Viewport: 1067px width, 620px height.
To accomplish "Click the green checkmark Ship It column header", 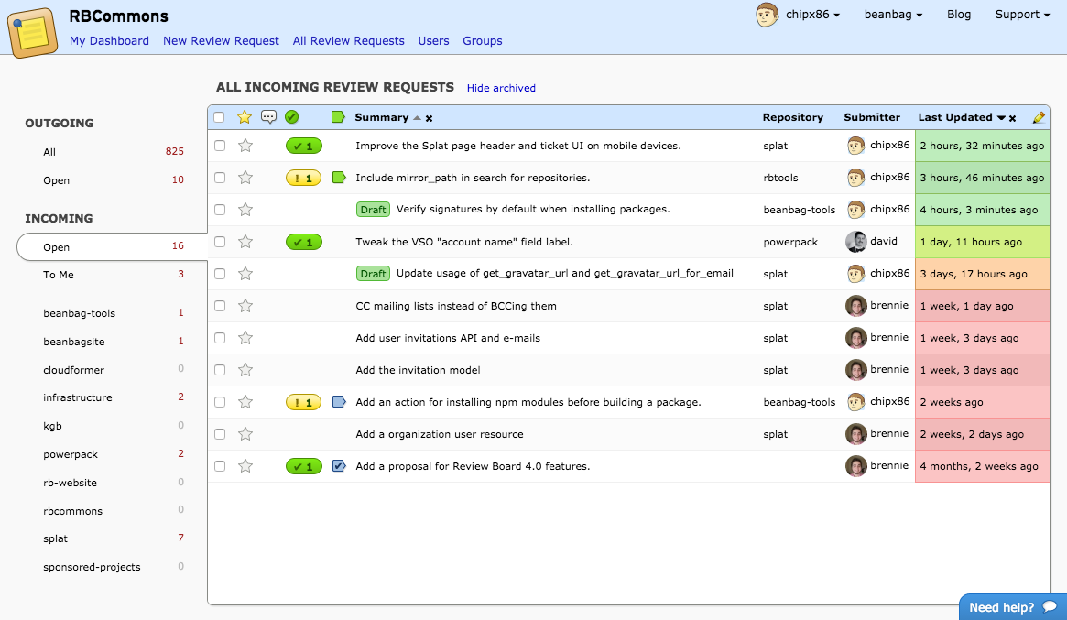I will pyautogui.click(x=292, y=117).
